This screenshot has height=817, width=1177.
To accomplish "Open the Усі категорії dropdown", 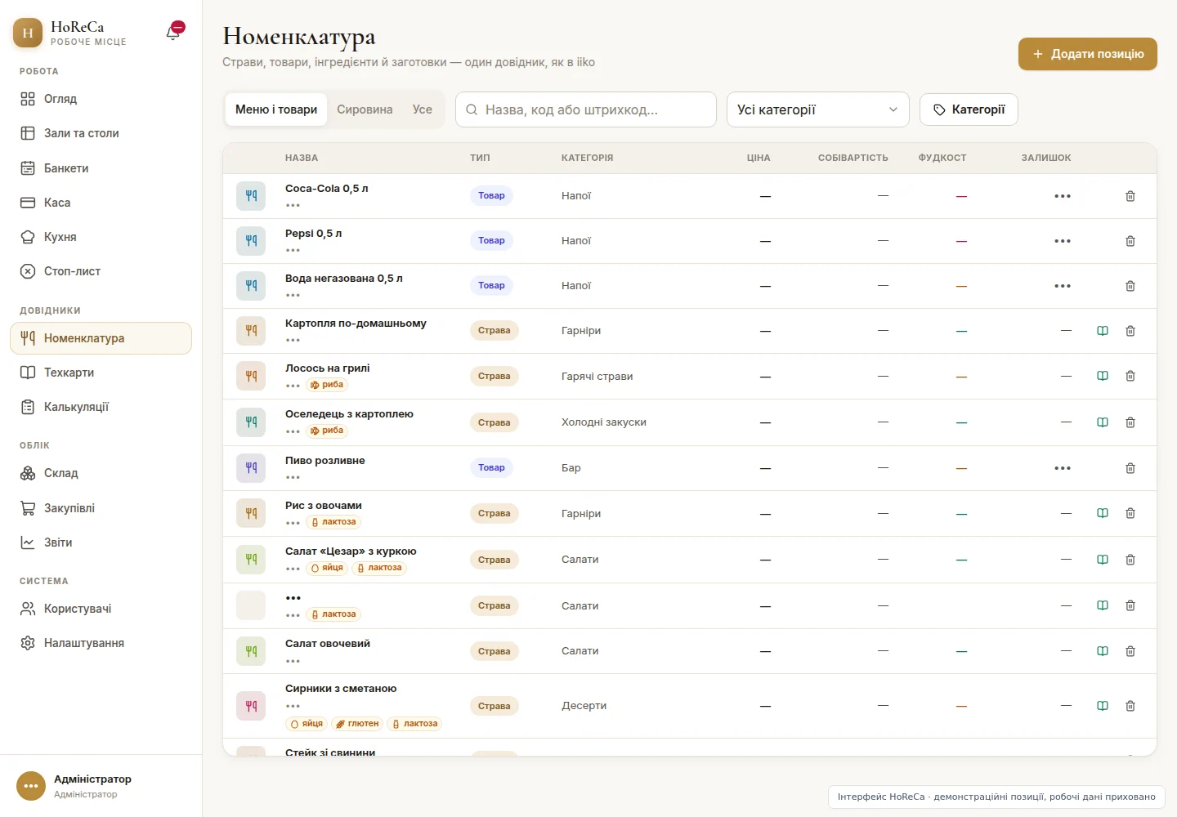I will click(x=817, y=109).
